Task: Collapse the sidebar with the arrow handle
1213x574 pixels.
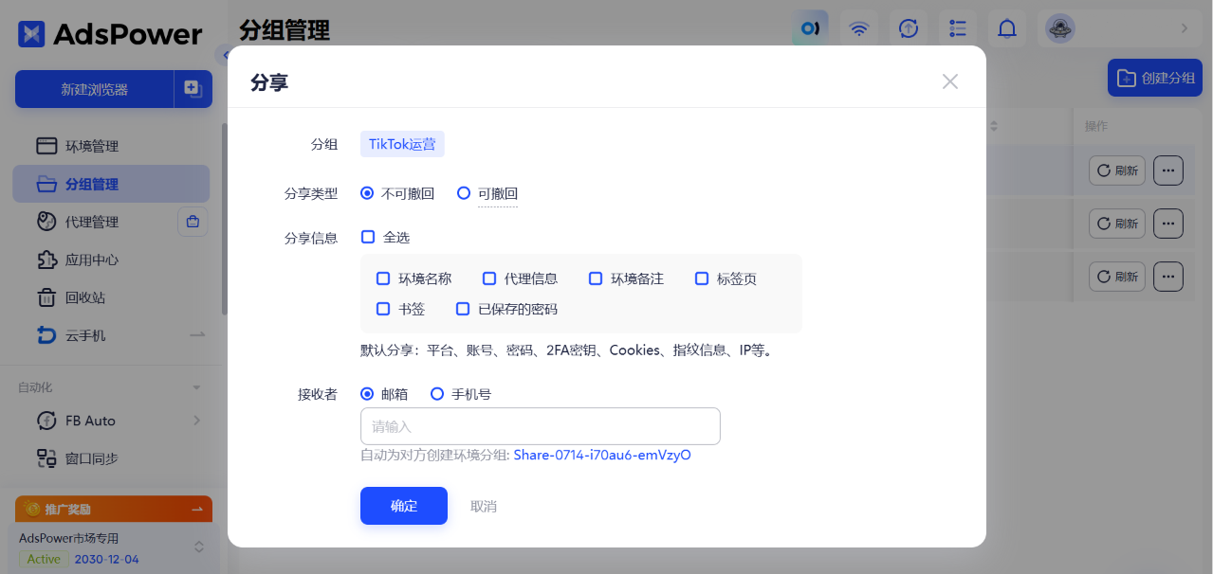Action: tap(223, 54)
